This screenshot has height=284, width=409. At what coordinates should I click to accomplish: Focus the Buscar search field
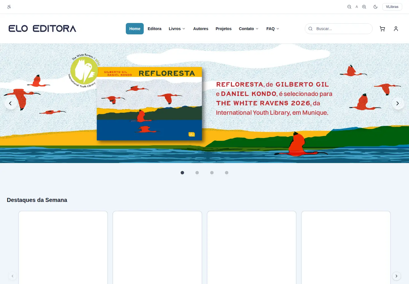[x=339, y=29]
